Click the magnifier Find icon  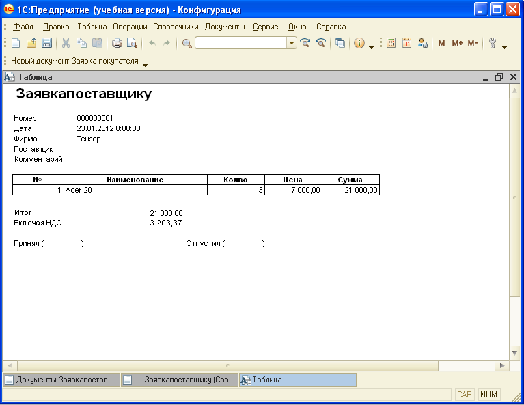pyautogui.click(x=187, y=44)
